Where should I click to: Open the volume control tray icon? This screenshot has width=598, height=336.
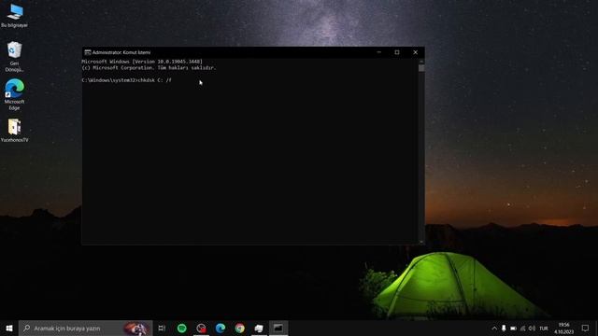coord(532,328)
